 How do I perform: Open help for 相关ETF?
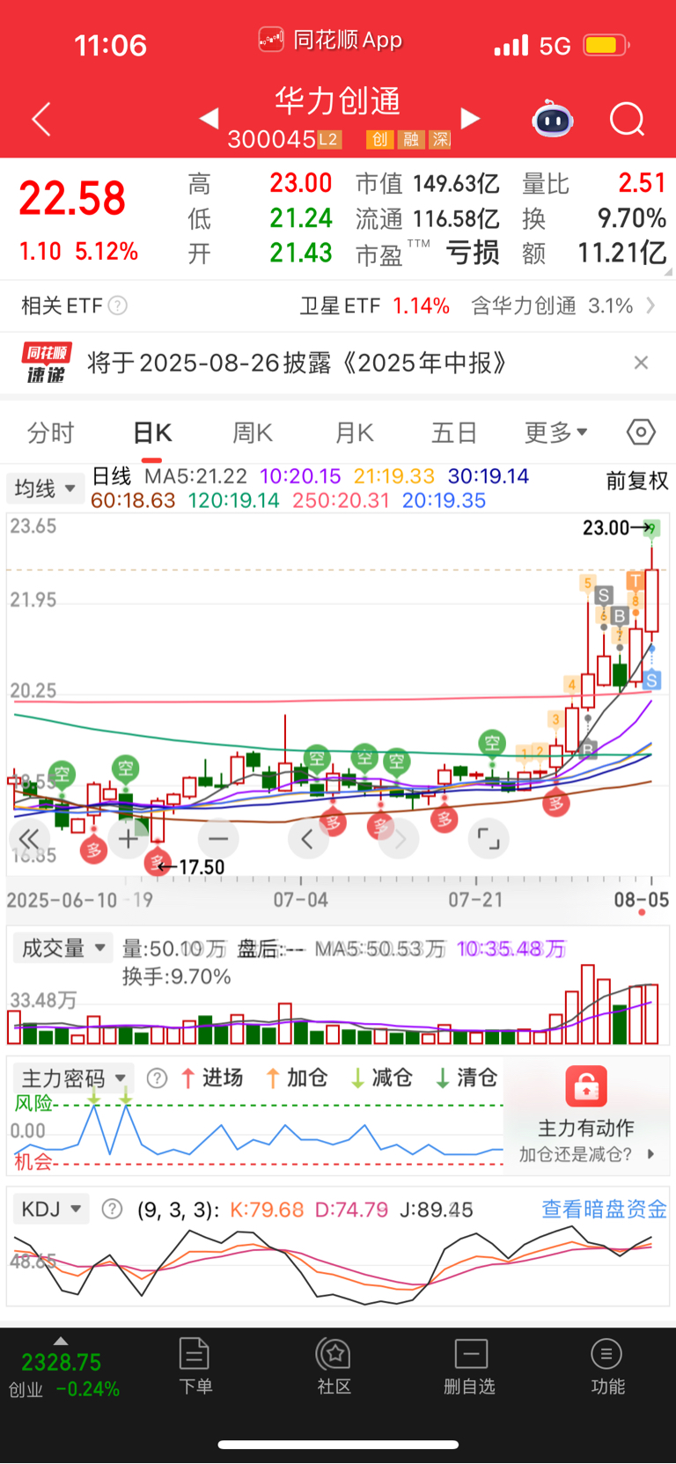pyautogui.click(x=118, y=305)
